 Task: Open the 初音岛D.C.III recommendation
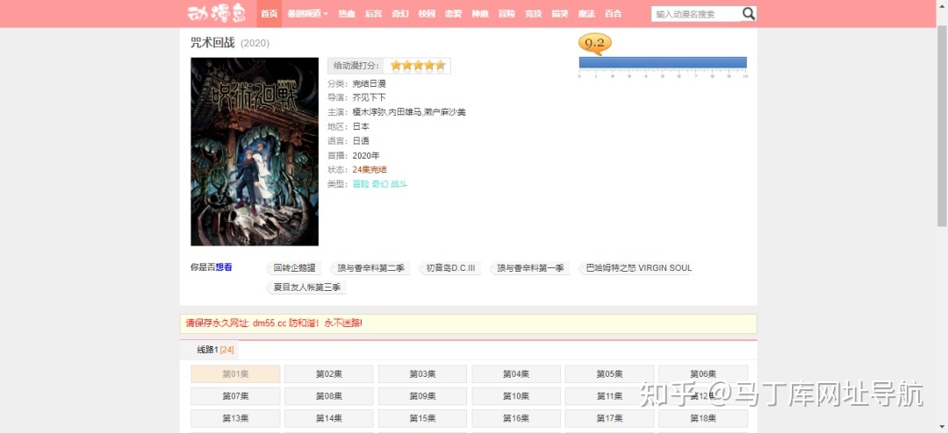coord(450,268)
